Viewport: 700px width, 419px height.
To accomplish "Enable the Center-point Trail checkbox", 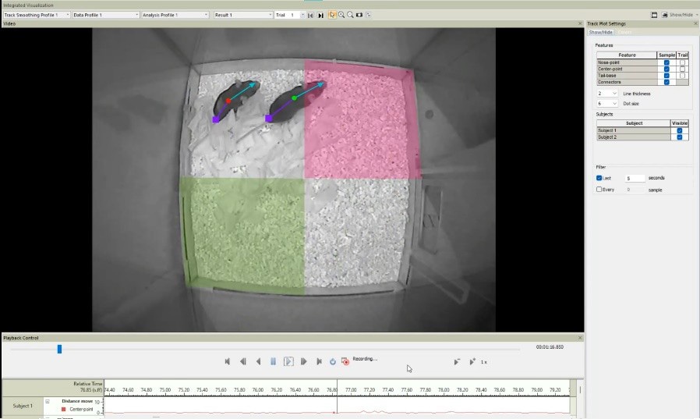I will click(x=682, y=69).
